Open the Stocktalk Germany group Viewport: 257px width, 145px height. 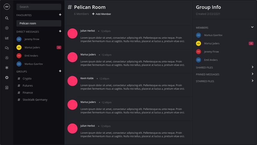[x=35, y=100]
